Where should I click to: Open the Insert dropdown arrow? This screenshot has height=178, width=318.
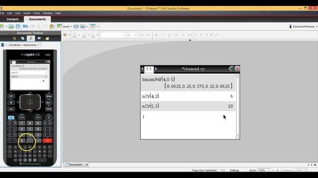[72, 27]
